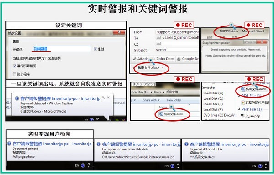Click the help tray icon below the removable disk alert
Viewport: 274px width, 175px height.
click(x=172, y=166)
